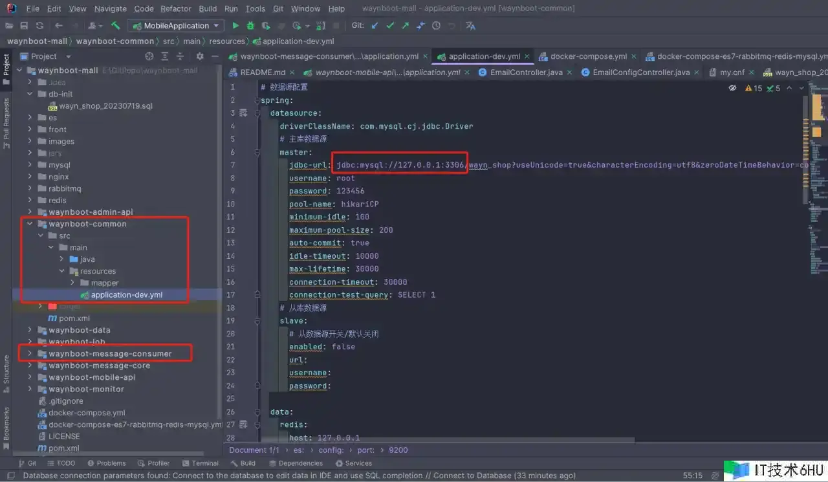Click resources in the breadcrumb path
The height and width of the screenshot is (482, 828).
227,41
